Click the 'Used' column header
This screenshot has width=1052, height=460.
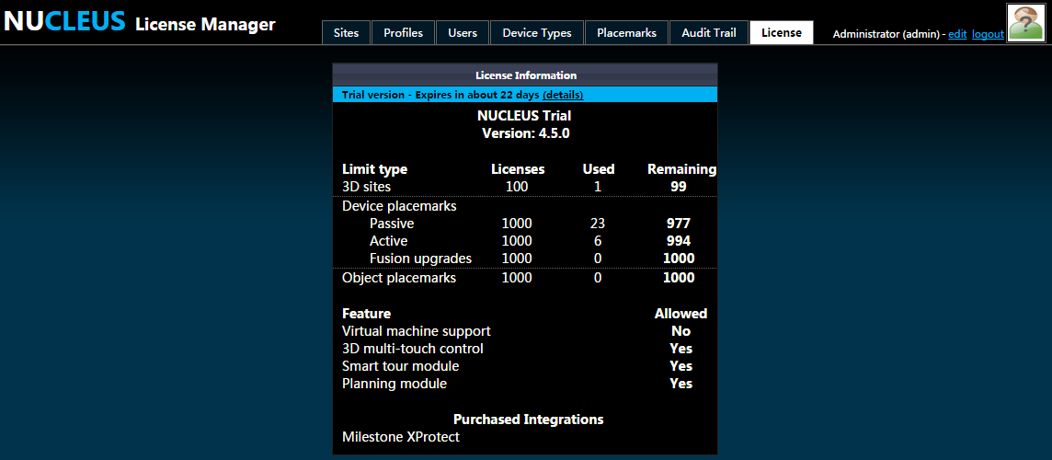[599, 169]
